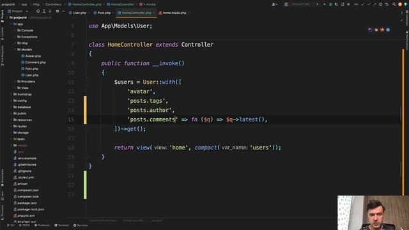Switch to the home.blade.php tab

pos(173,13)
